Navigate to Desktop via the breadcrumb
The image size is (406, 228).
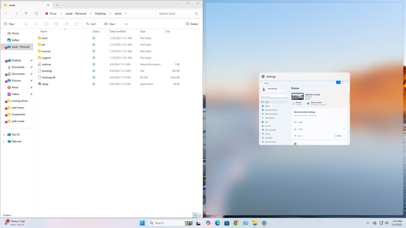click(100, 13)
